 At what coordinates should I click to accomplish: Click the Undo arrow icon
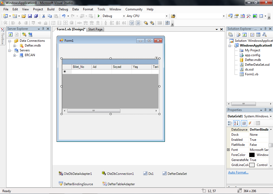(64, 16)
